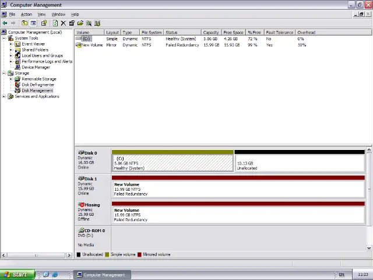
Task: Sort by the Fault Tolerance column header
Action: click(280, 33)
